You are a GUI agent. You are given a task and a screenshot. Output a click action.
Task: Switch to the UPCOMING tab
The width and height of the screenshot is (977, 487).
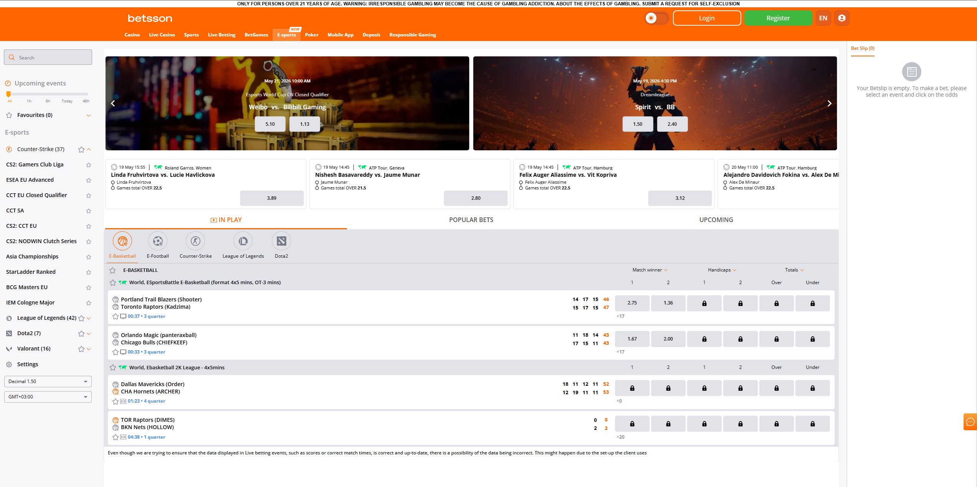pos(716,220)
